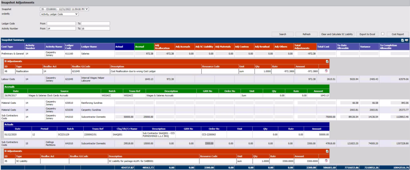Delete adjustment ID 45 using its trash icon

pyautogui.click(x=326, y=161)
